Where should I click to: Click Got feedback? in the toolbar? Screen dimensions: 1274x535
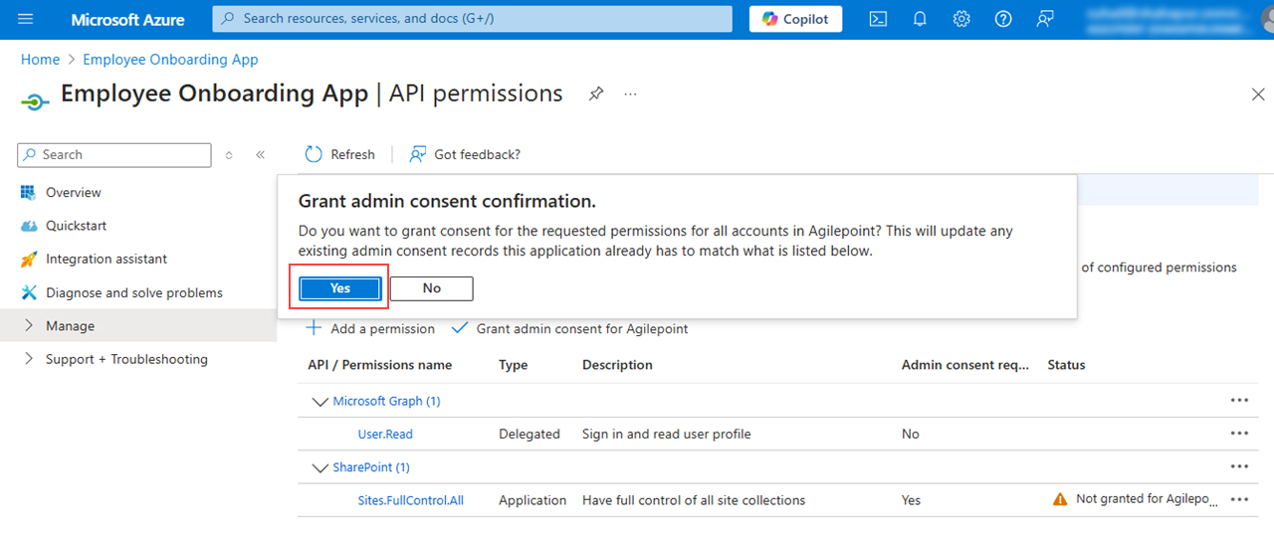click(465, 154)
